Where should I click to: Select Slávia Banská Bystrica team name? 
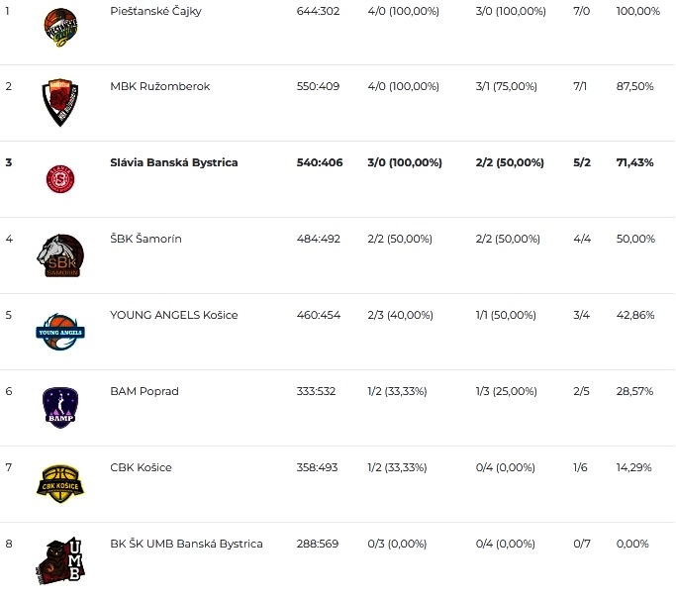point(174,162)
